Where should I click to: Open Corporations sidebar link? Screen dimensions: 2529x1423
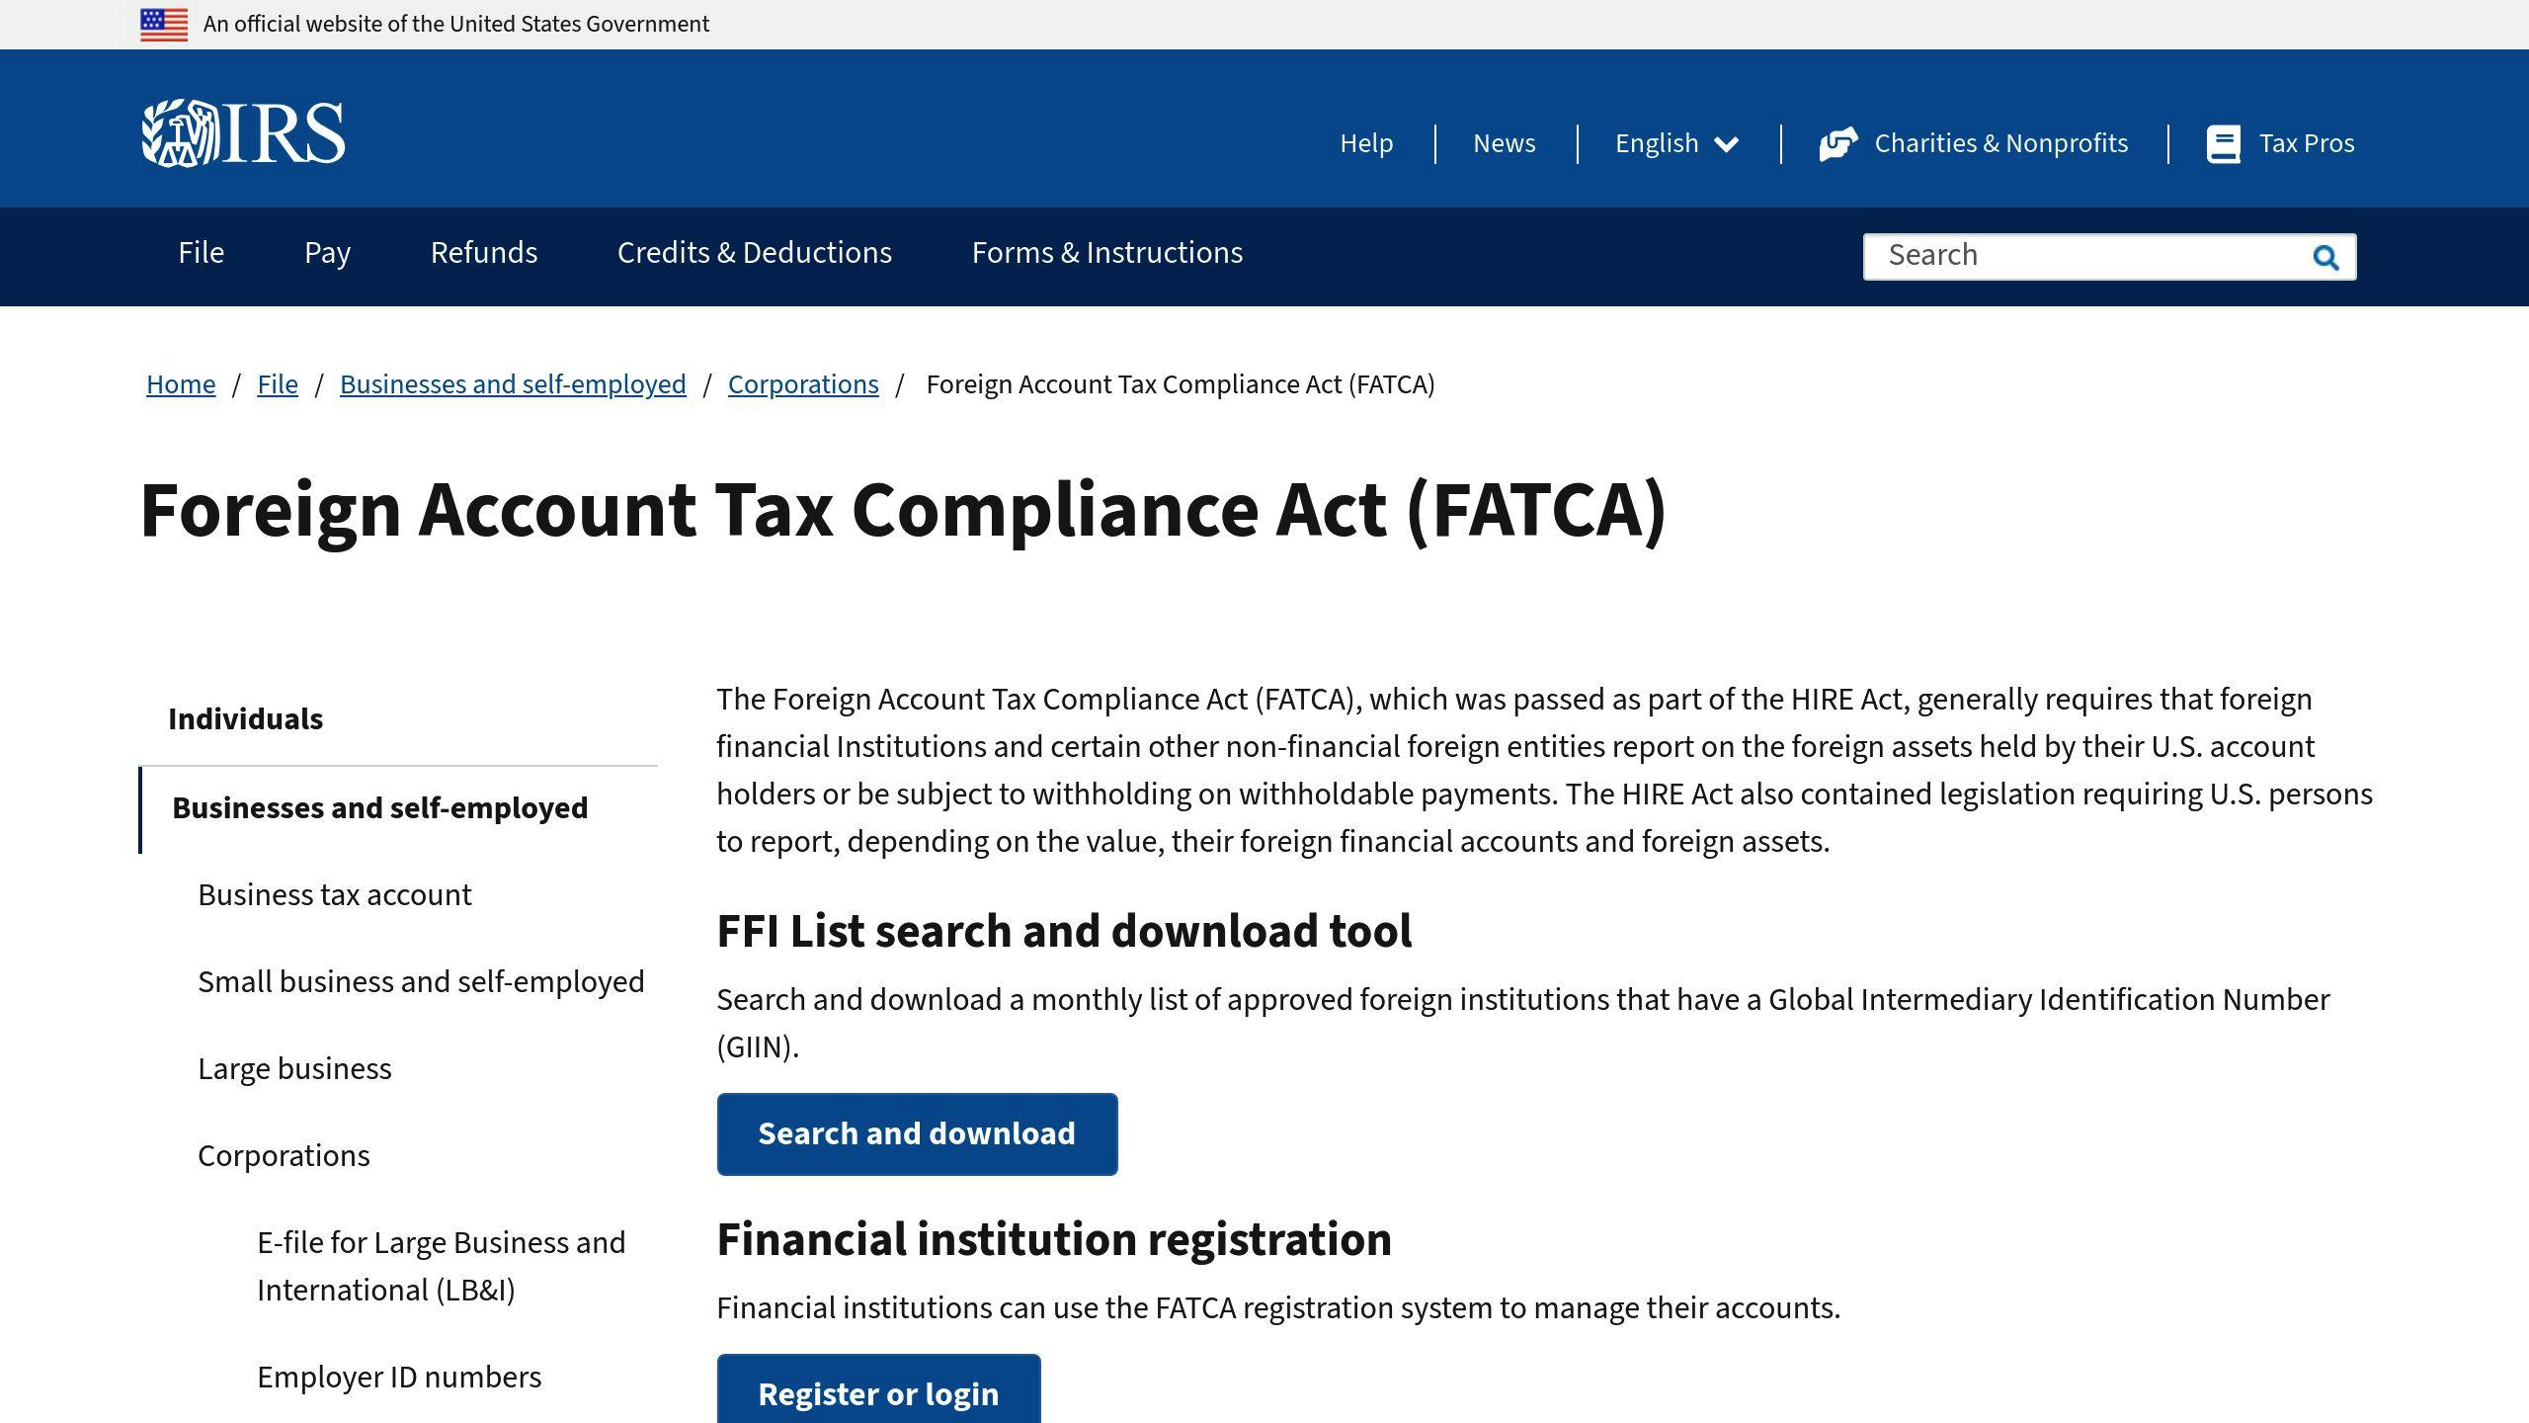click(x=284, y=1155)
